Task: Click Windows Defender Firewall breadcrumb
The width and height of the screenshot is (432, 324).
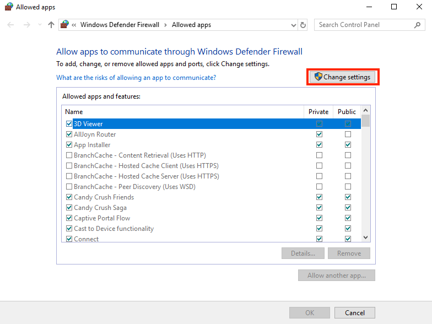Action: pyautogui.click(x=120, y=25)
